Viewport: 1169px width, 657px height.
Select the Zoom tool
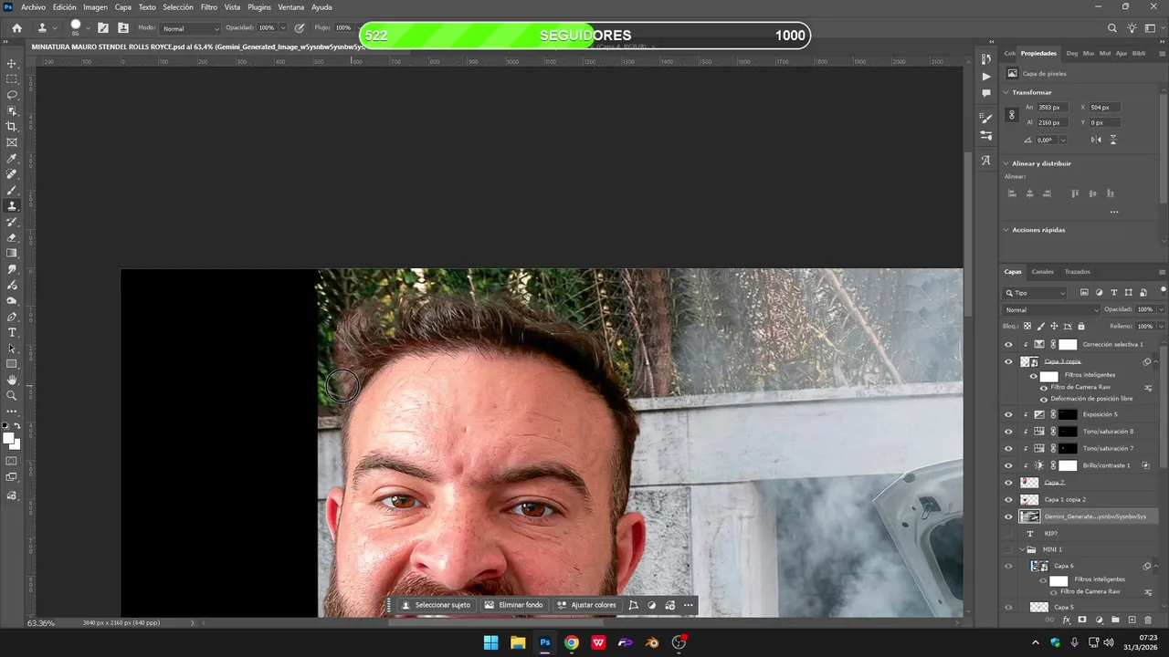click(x=12, y=396)
